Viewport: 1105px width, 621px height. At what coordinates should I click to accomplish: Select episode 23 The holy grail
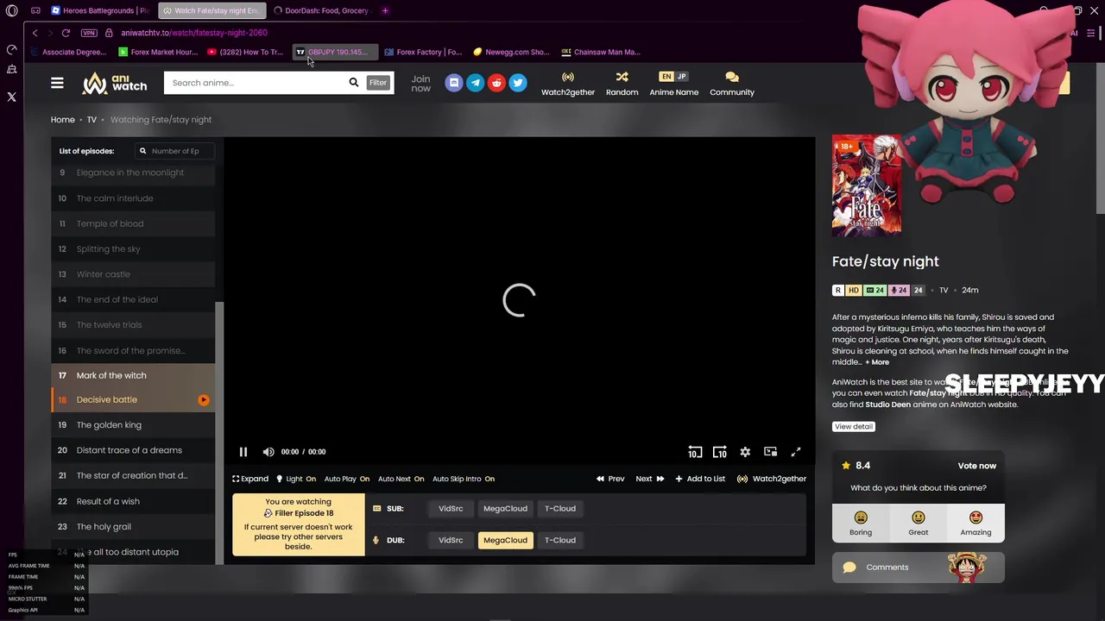coord(133,527)
